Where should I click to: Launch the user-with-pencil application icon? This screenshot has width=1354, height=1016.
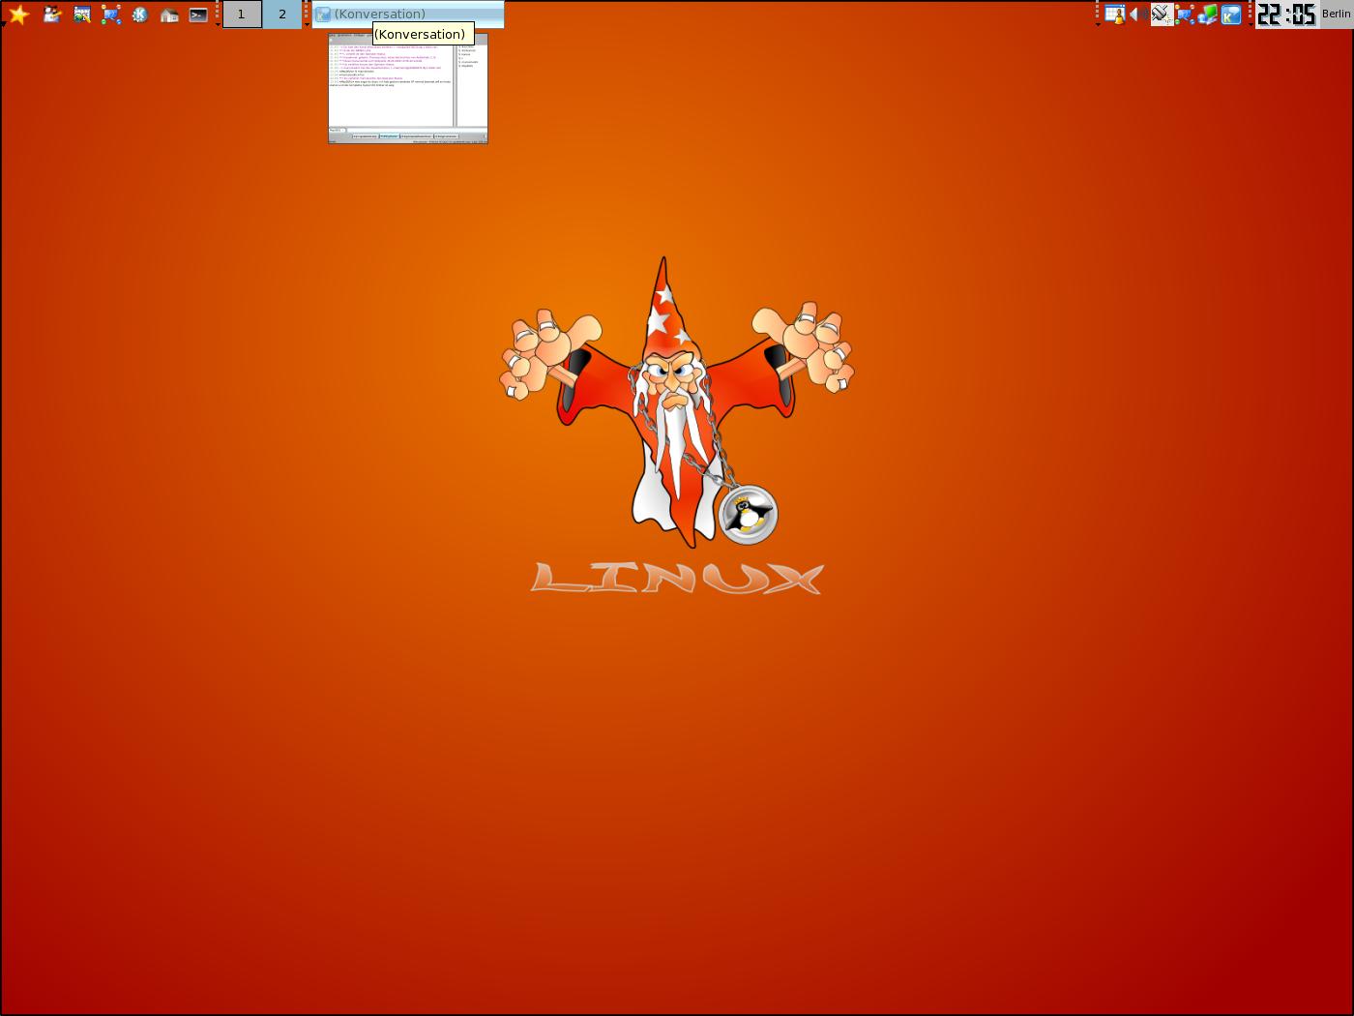coord(52,15)
